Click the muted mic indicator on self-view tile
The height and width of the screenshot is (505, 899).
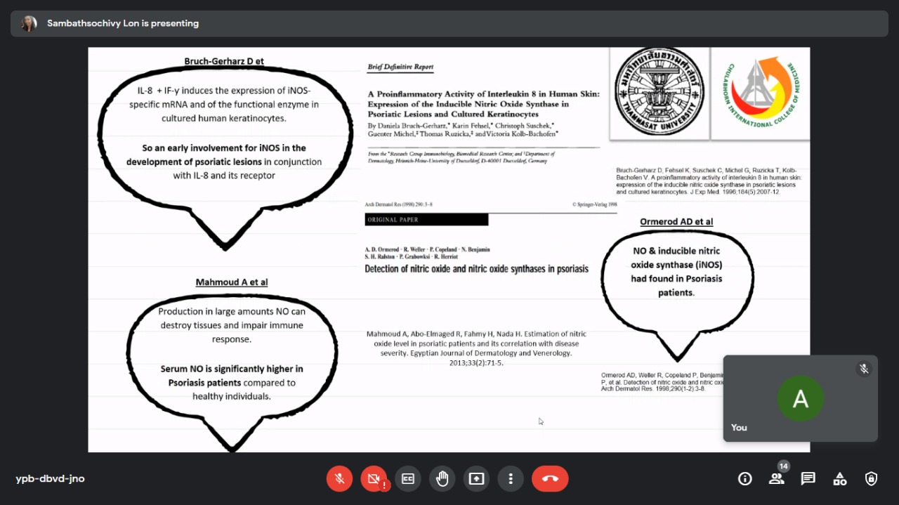(864, 369)
